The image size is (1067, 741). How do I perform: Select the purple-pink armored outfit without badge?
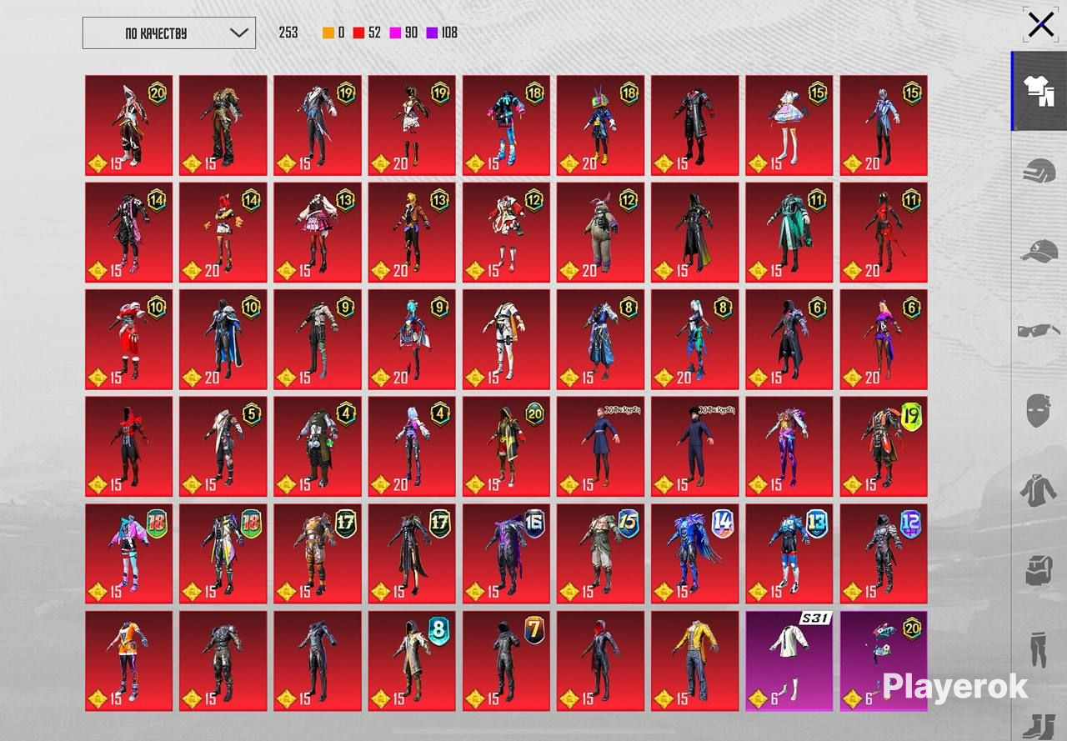pyautogui.click(x=789, y=447)
